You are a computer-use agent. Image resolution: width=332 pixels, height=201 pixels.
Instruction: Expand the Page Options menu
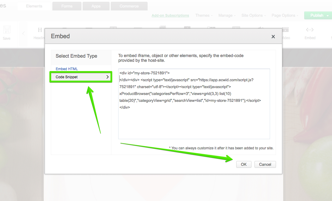[x=285, y=16]
